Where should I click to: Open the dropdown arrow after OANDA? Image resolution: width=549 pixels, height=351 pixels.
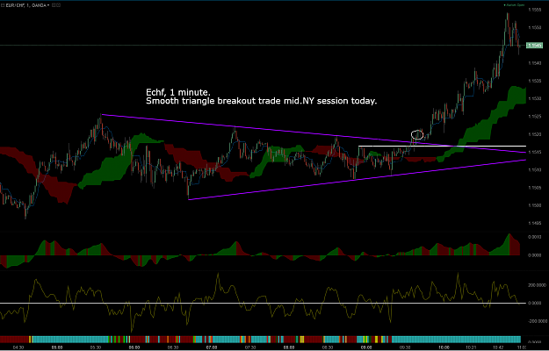(48, 5)
